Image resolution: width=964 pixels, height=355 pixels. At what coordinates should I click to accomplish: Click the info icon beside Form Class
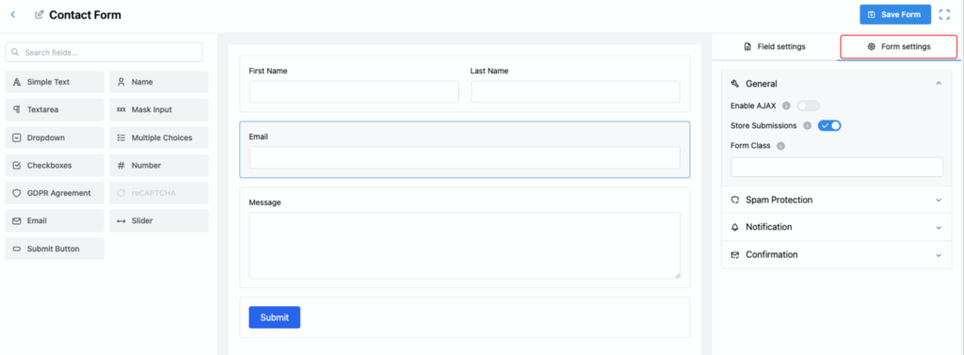point(780,147)
